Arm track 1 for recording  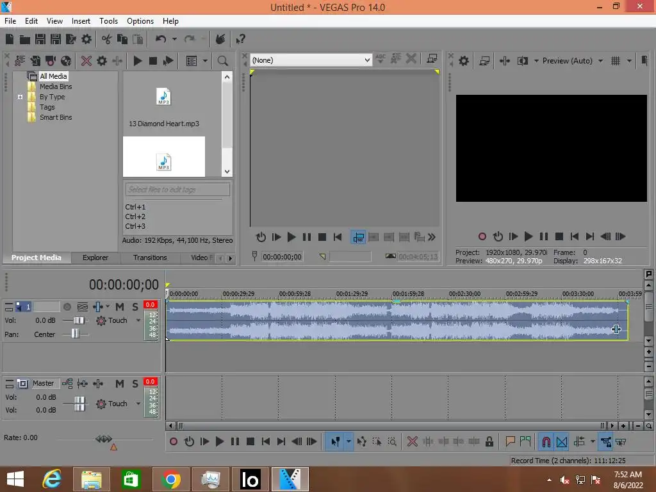(67, 307)
